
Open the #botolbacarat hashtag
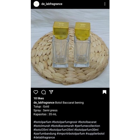(x=87, y=122)
